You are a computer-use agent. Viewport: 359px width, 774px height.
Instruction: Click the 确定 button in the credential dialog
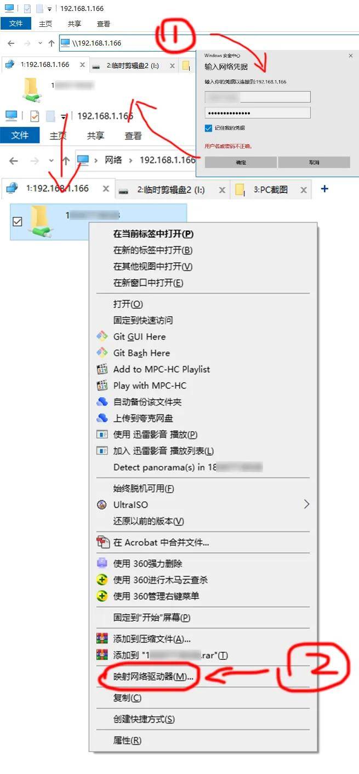pyautogui.click(x=241, y=162)
